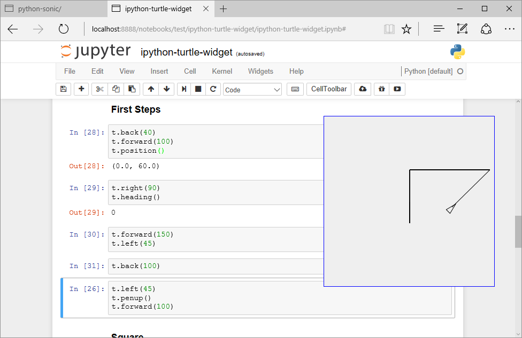Click the First Steps heading
The width and height of the screenshot is (522, 338).
point(136,109)
